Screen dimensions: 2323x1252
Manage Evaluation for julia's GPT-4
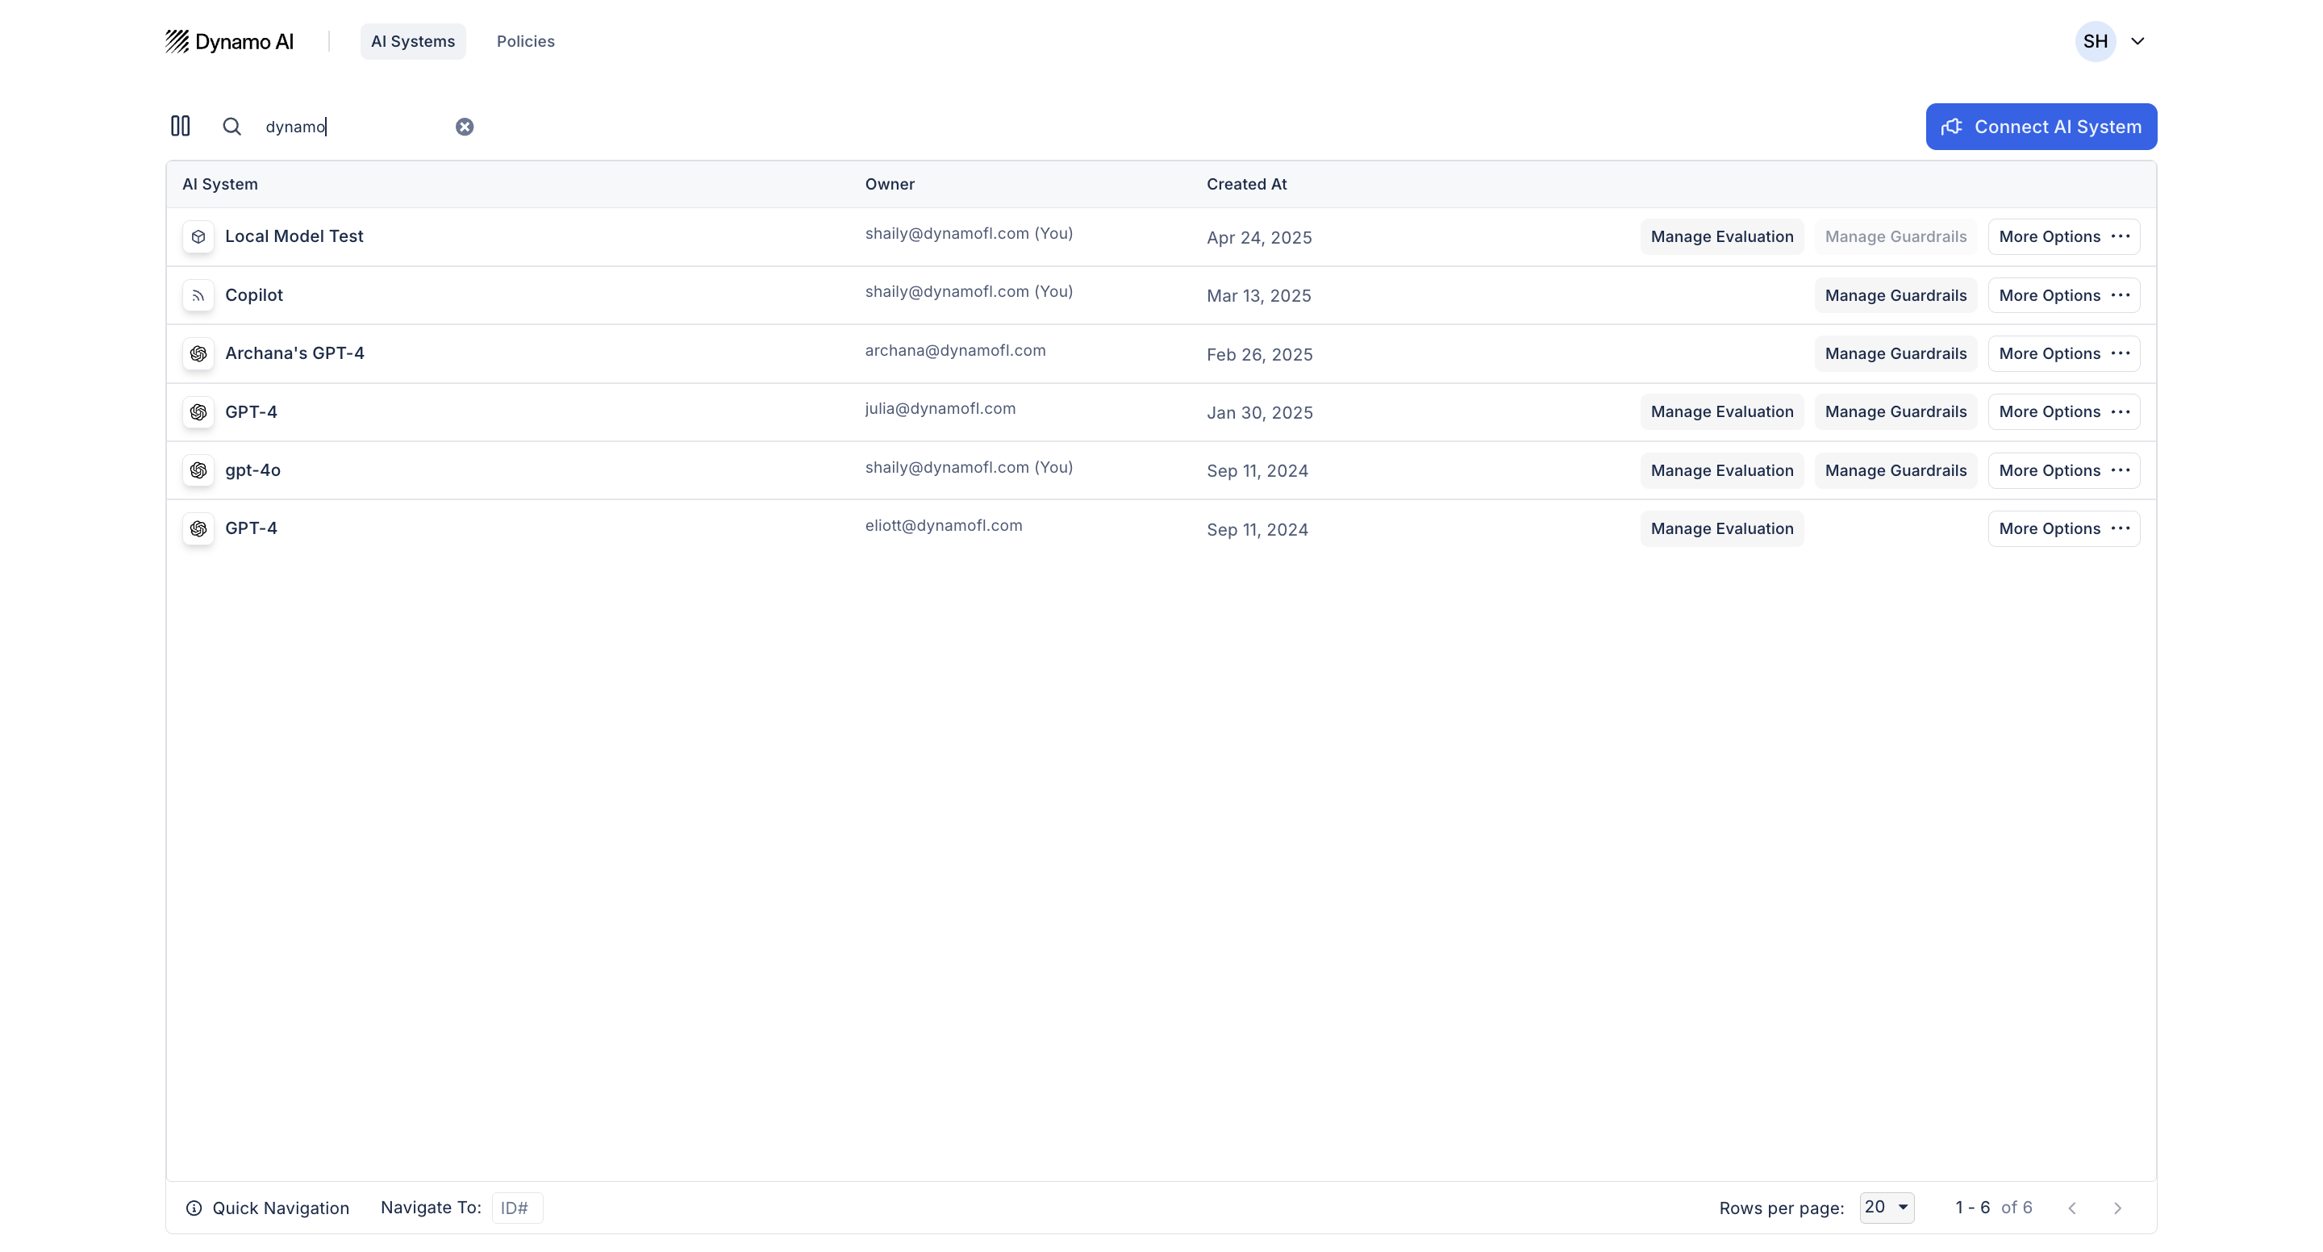[x=1721, y=412]
